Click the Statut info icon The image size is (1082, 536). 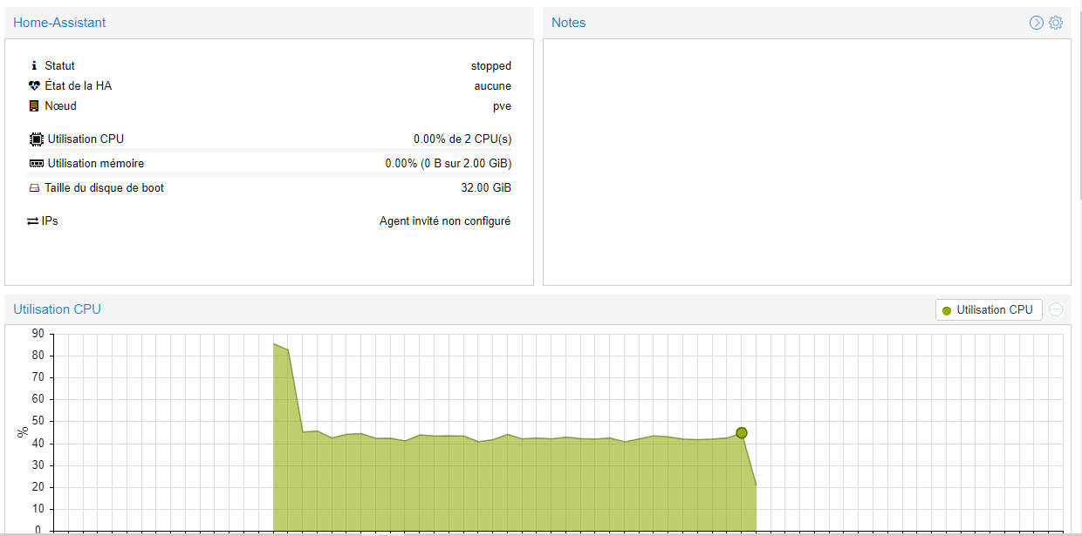point(34,65)
